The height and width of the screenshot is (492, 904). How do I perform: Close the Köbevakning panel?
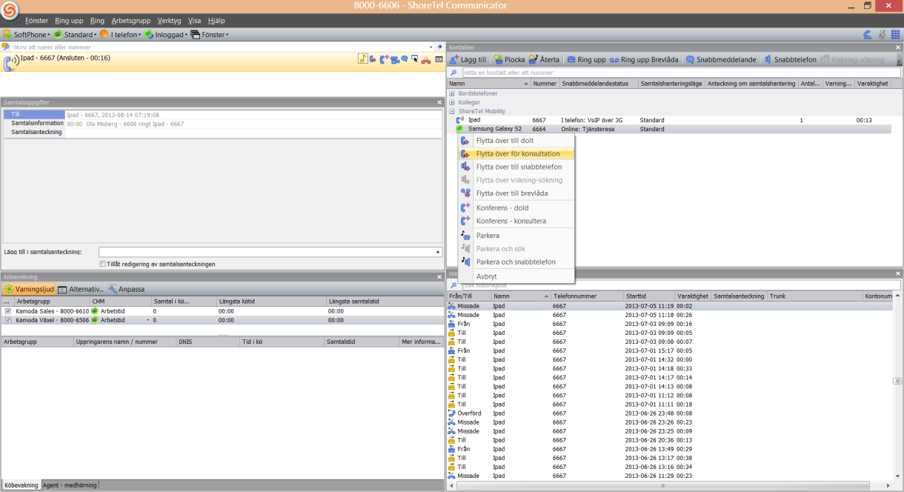tap(439, 276)
